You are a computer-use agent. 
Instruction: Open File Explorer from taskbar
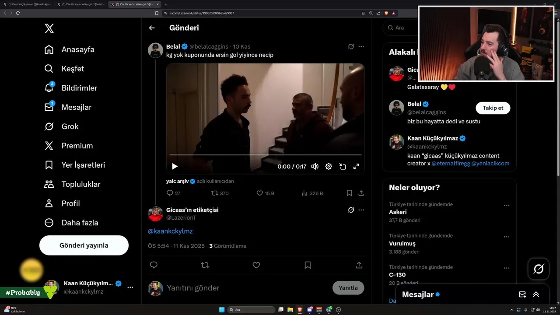290,310
